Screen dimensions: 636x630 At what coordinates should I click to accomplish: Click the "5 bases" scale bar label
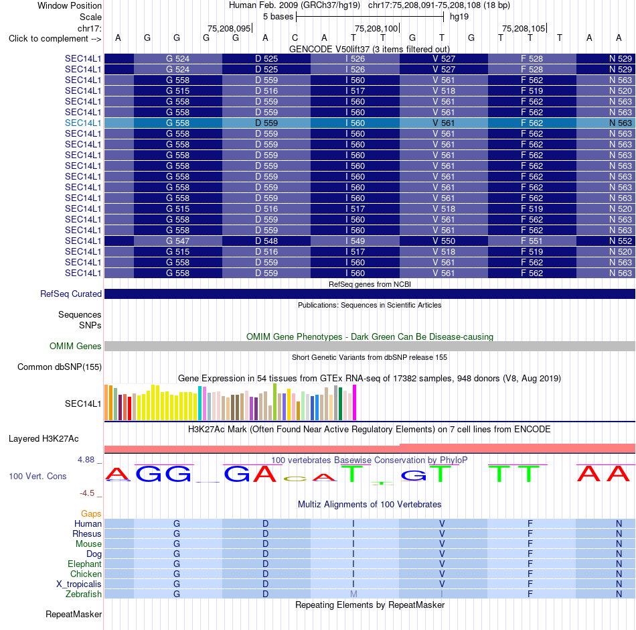(278, 17)
